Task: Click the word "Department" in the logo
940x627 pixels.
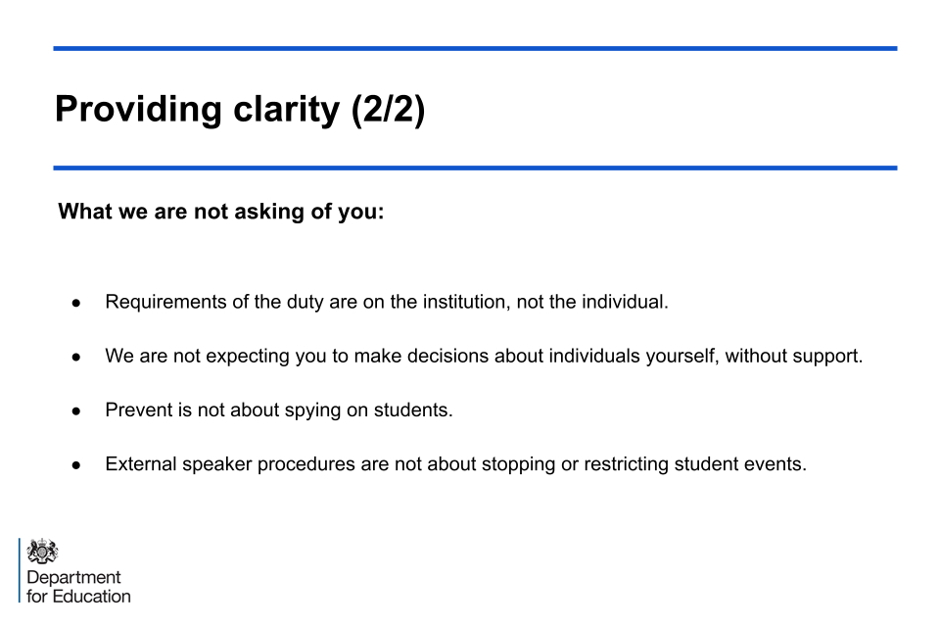Action: pos(74,578)
